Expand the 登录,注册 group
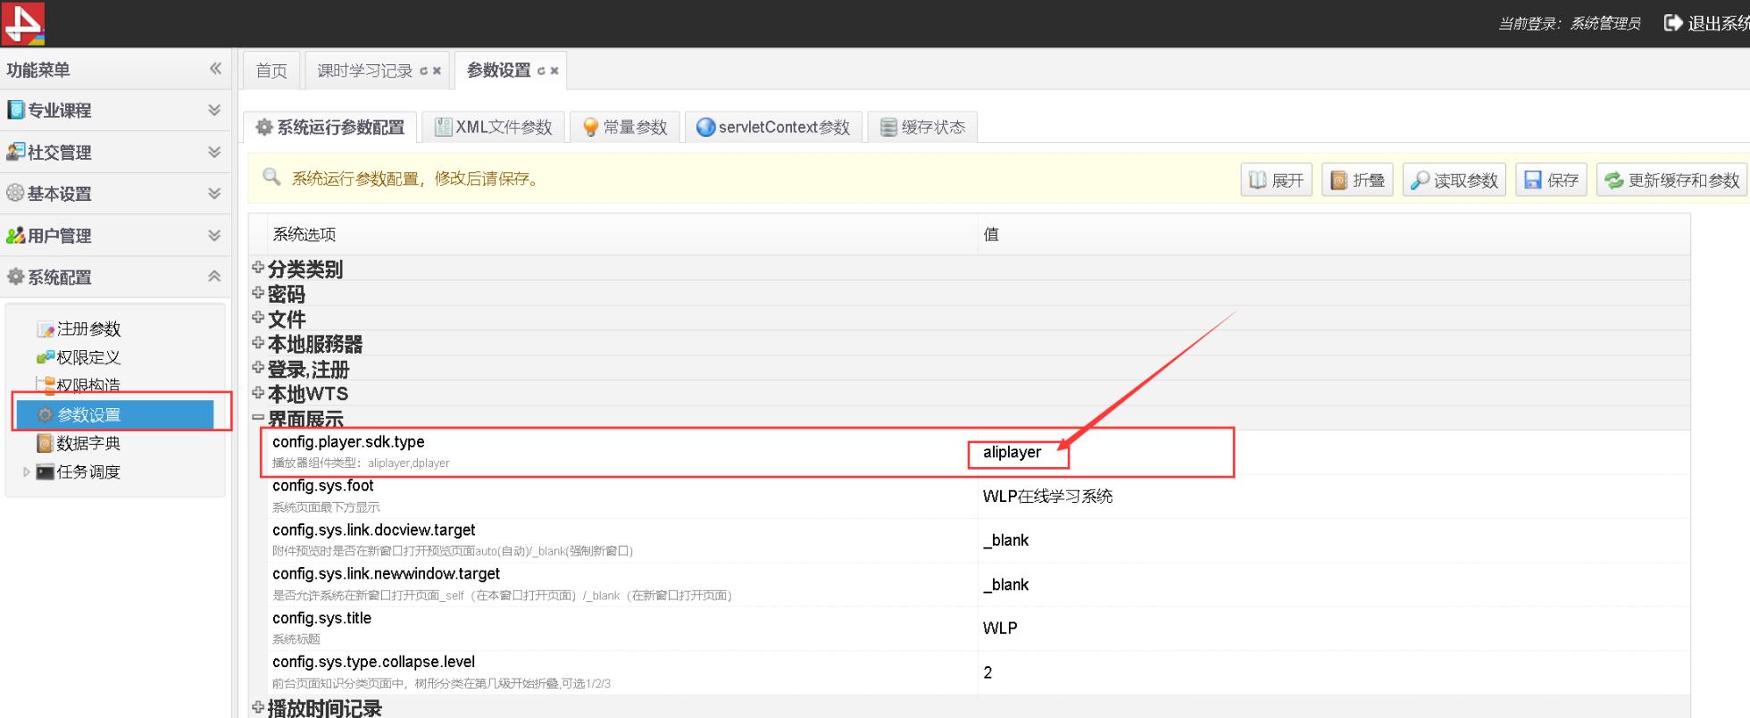The width and height of the screenshot is (1750, 718). point(258,367)
